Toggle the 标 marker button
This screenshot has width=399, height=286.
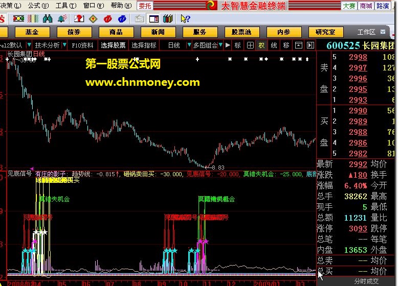(x=238, y=45)
